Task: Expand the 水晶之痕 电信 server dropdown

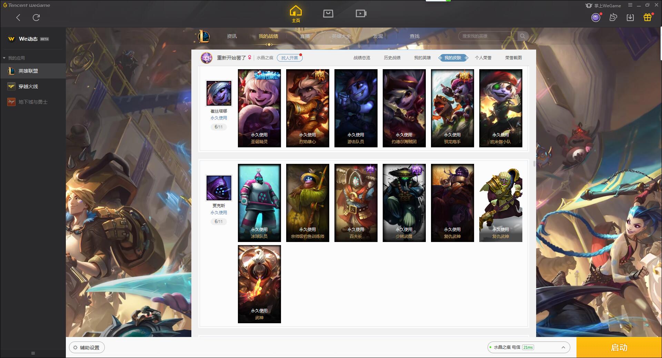Action: click(x=529, y=347)
